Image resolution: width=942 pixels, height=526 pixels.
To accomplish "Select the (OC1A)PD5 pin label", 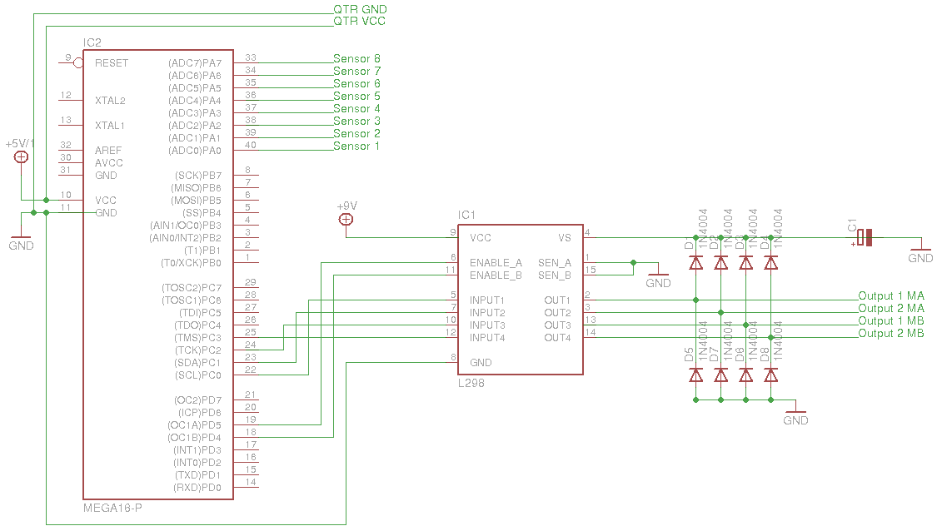I will 194,425.
